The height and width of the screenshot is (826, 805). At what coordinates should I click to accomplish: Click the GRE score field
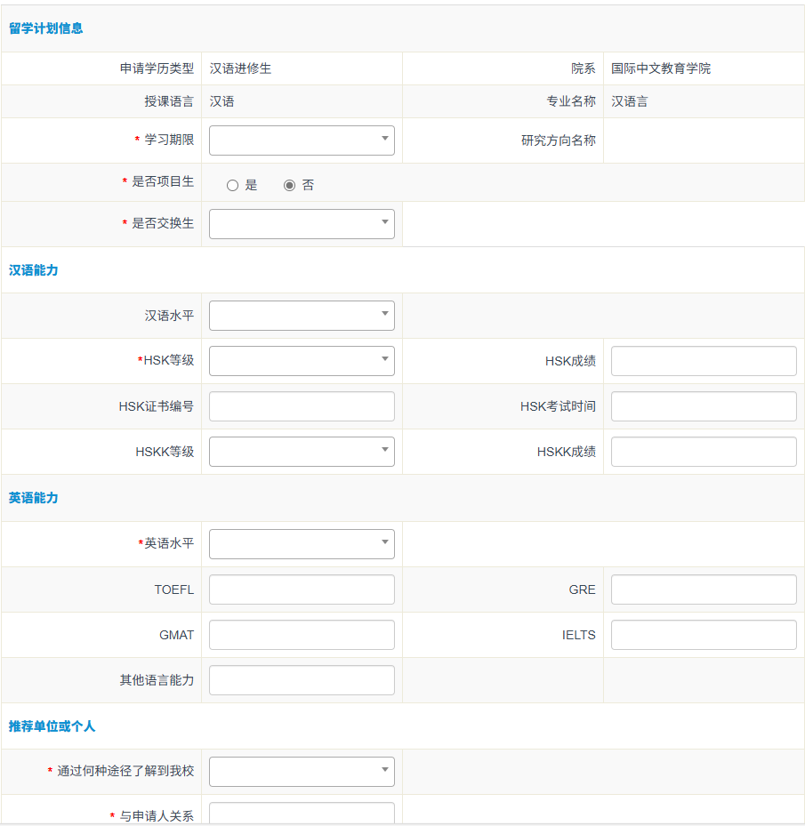click(703, 589)
